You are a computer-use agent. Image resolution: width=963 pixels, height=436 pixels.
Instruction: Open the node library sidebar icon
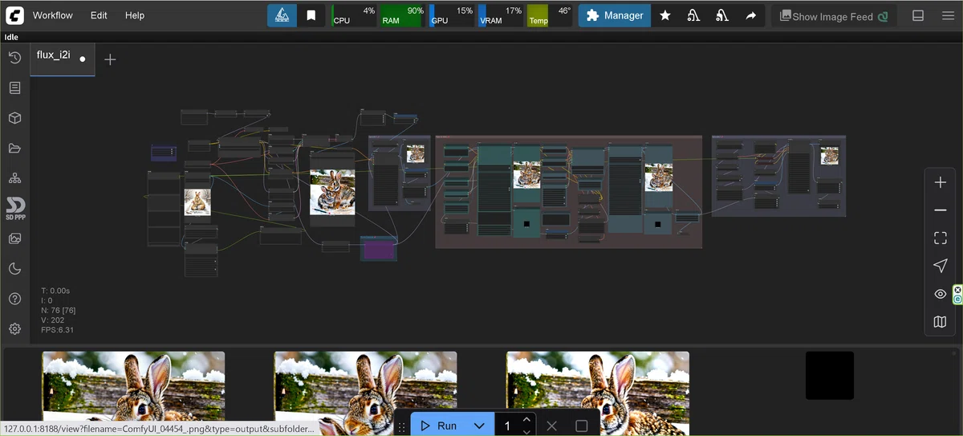(14, 88)
